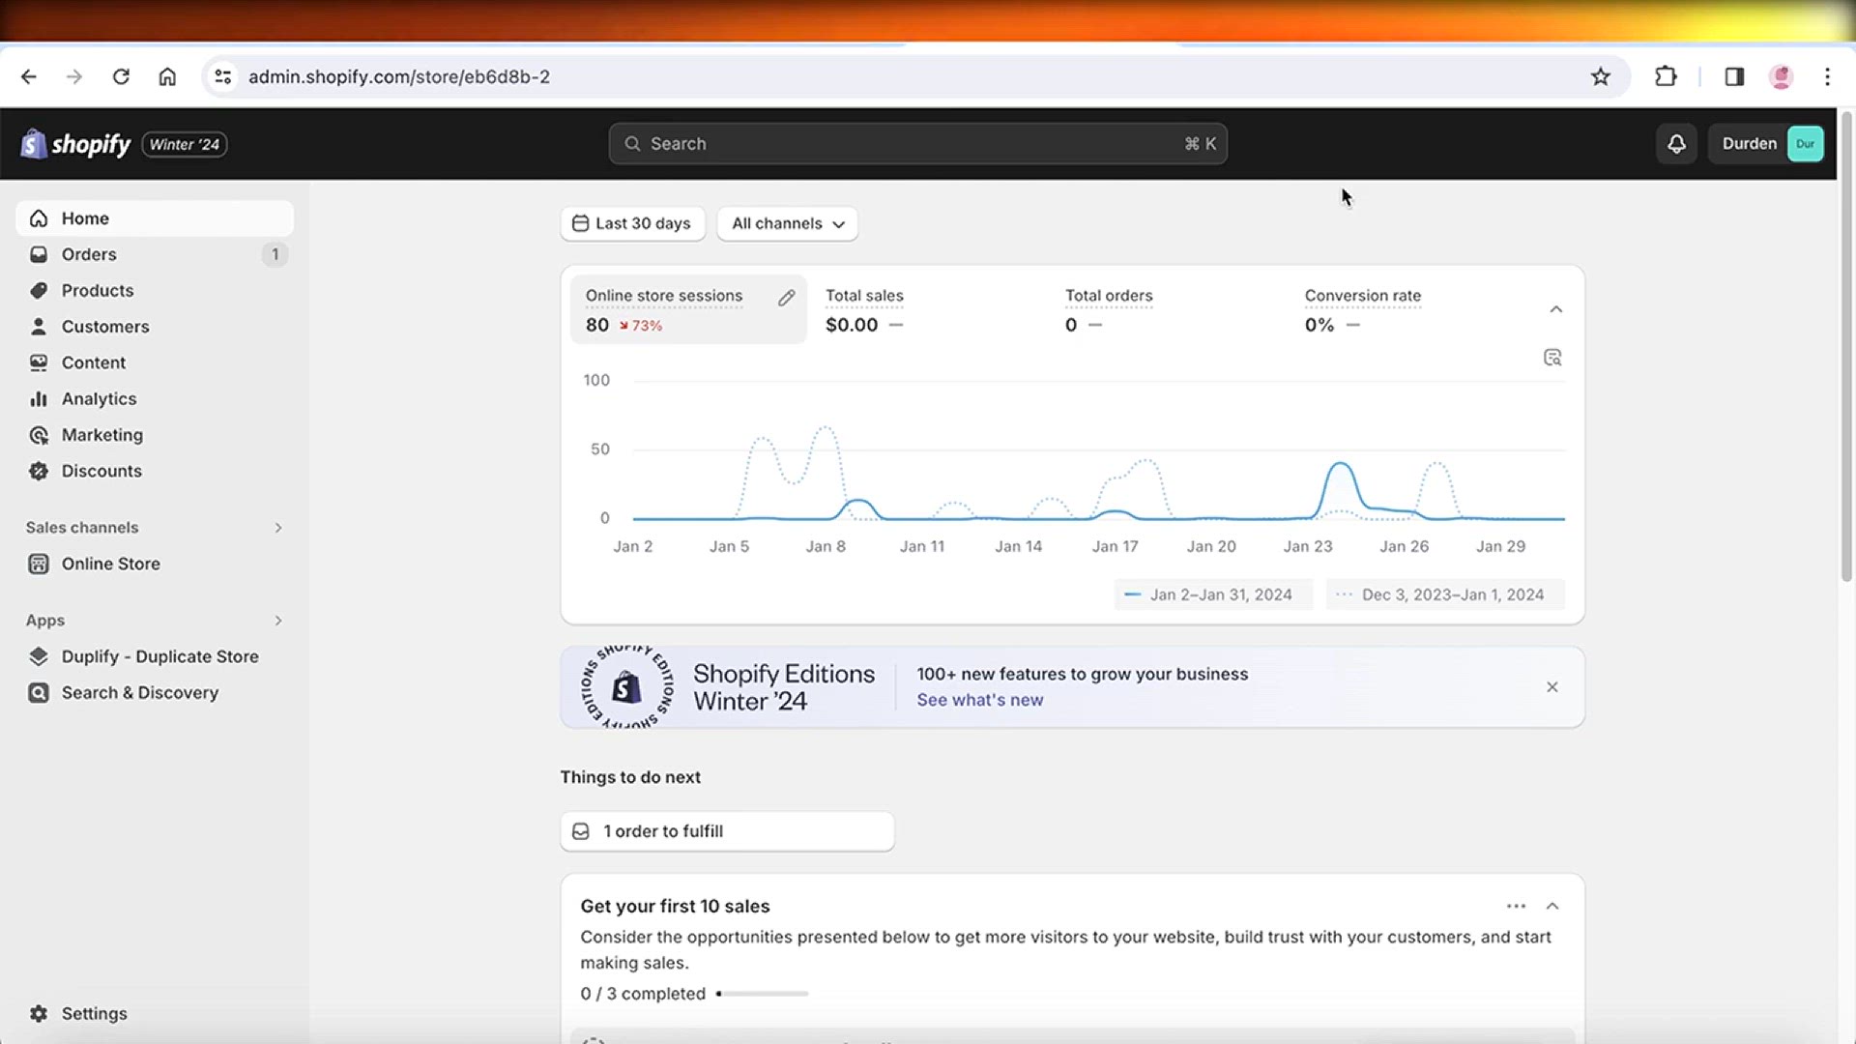The height and width of the screenshot is (1044, 1856).
Task: Go to Marketing in the sidebar
Action: (155, 435)
